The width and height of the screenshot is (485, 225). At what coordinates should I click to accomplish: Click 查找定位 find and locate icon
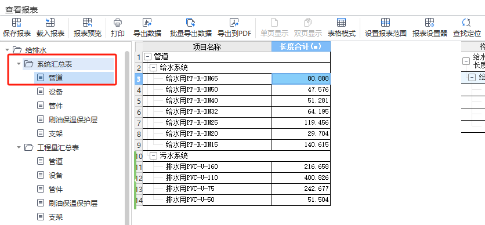[466, 23]
